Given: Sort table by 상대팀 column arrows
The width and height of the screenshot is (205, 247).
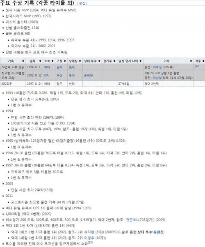Looking at the screenshot, I should tap(80, 61).
